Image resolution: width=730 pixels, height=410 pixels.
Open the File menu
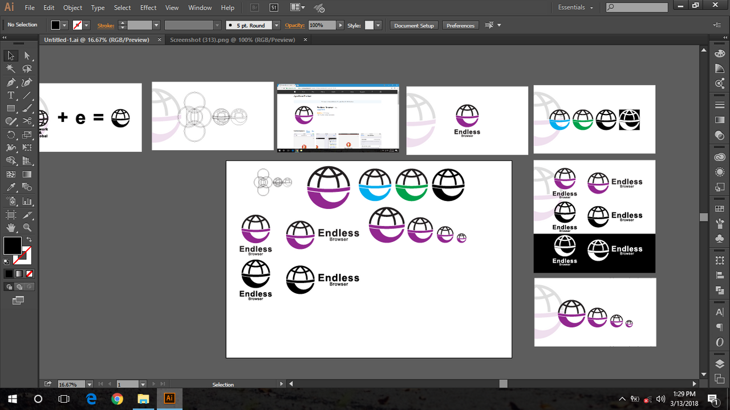pyautogui.click(x=30, y=7)
